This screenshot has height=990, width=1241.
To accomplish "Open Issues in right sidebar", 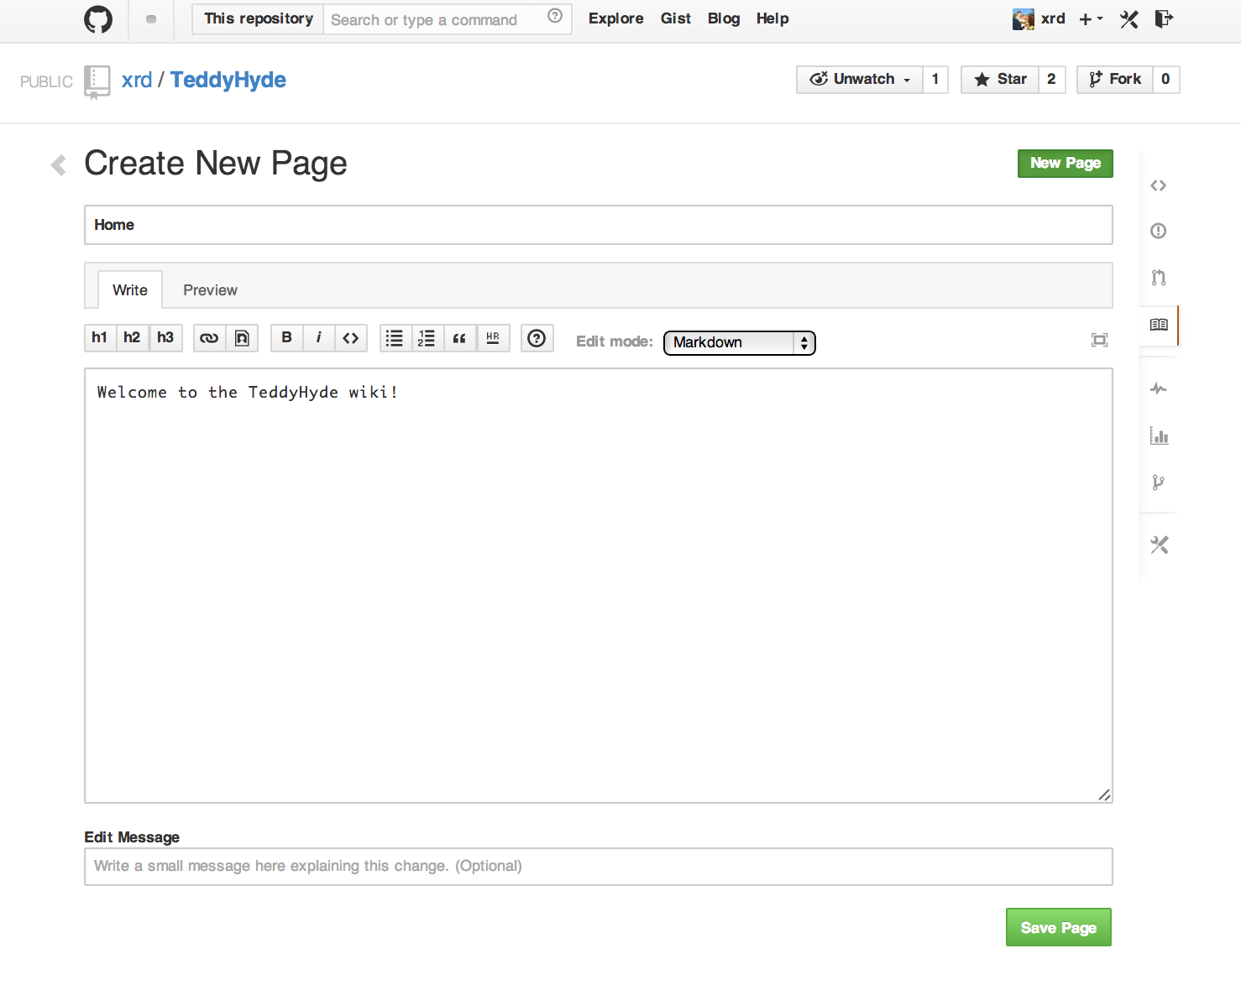I will click(x=1159, y=231).
